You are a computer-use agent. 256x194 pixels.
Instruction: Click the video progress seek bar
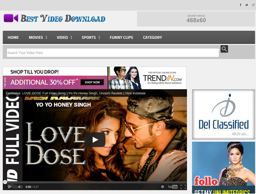pyautogui.click(x=95, y=182)
